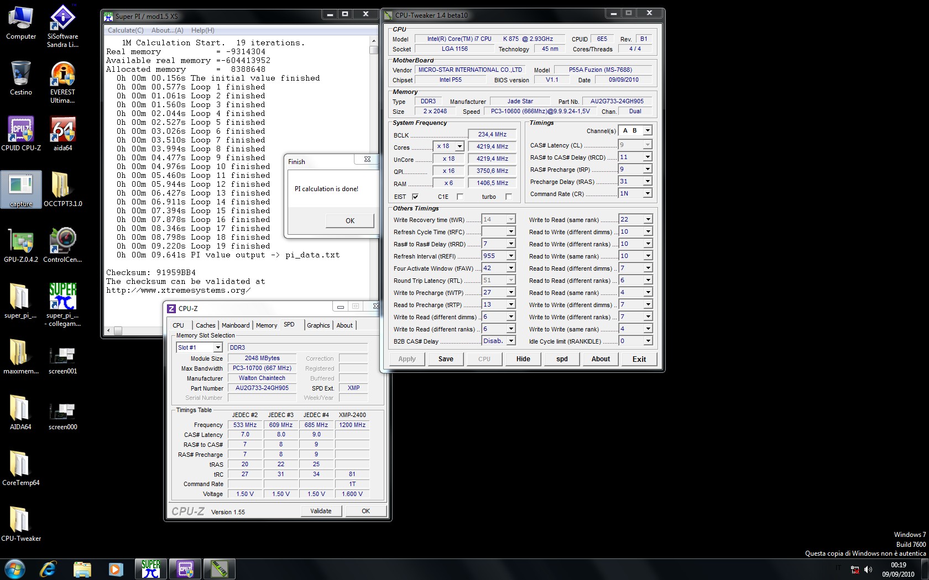Expand Command Rate (CR) dropdown
This screenshot has width=929, height=580.
(648, 194)
